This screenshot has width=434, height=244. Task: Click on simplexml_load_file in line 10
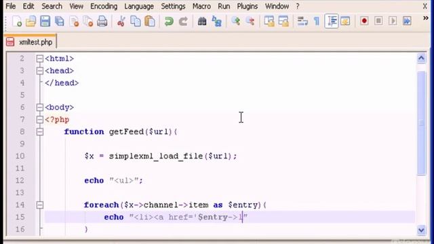(156, 156)
